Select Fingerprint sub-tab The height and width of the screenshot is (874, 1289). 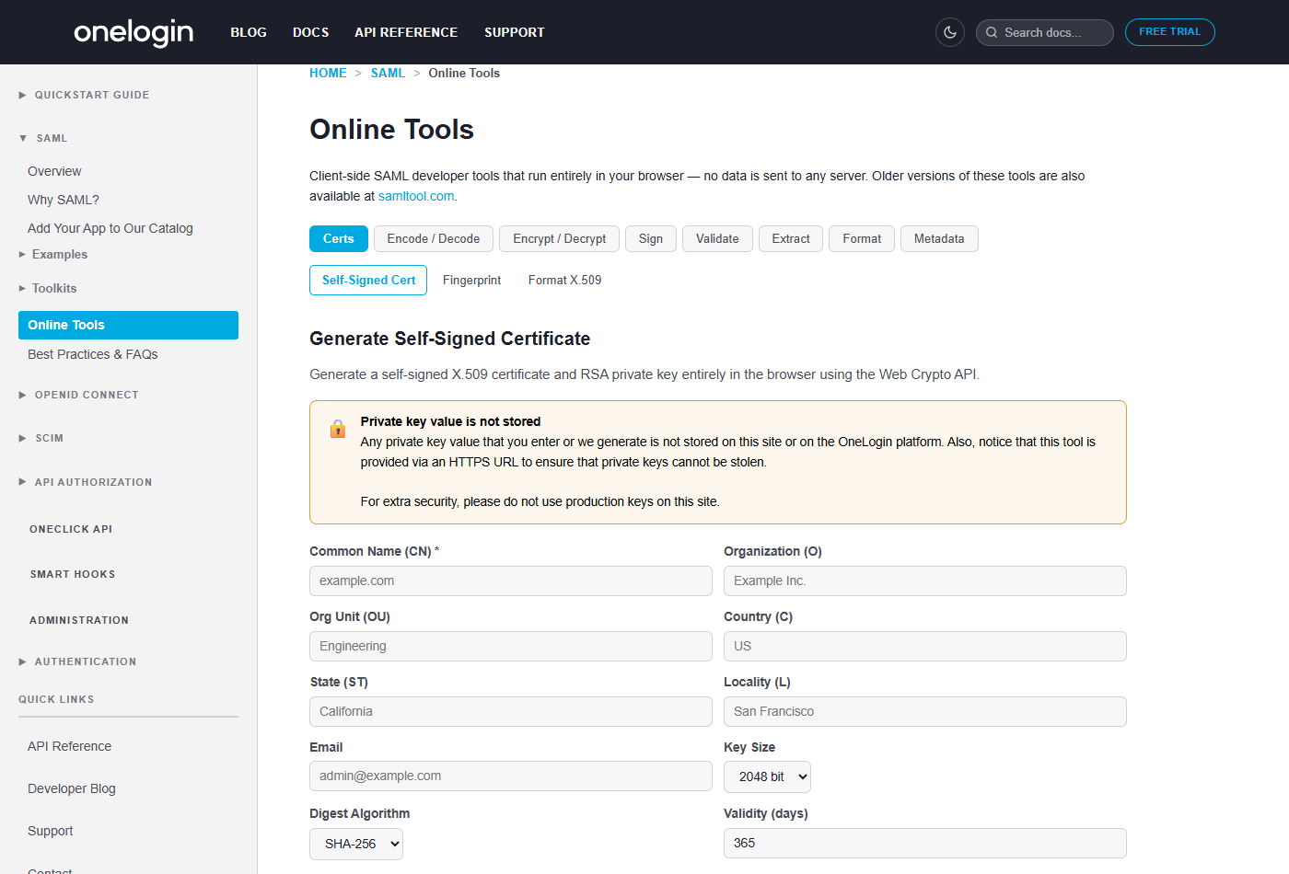pyautogui.click(x=472, y=280)
